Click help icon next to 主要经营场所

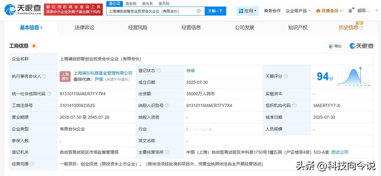click(167, 152)
